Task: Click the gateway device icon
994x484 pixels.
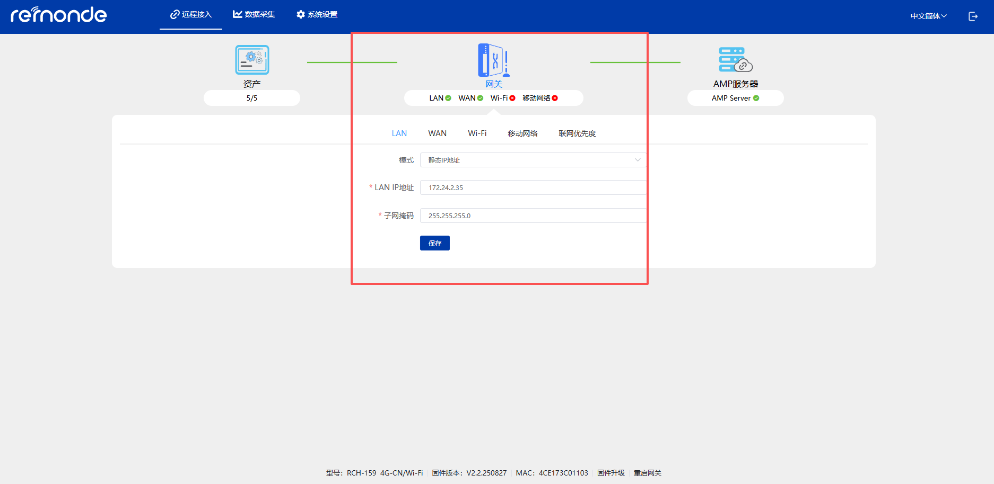Action: tap(493, 60)
